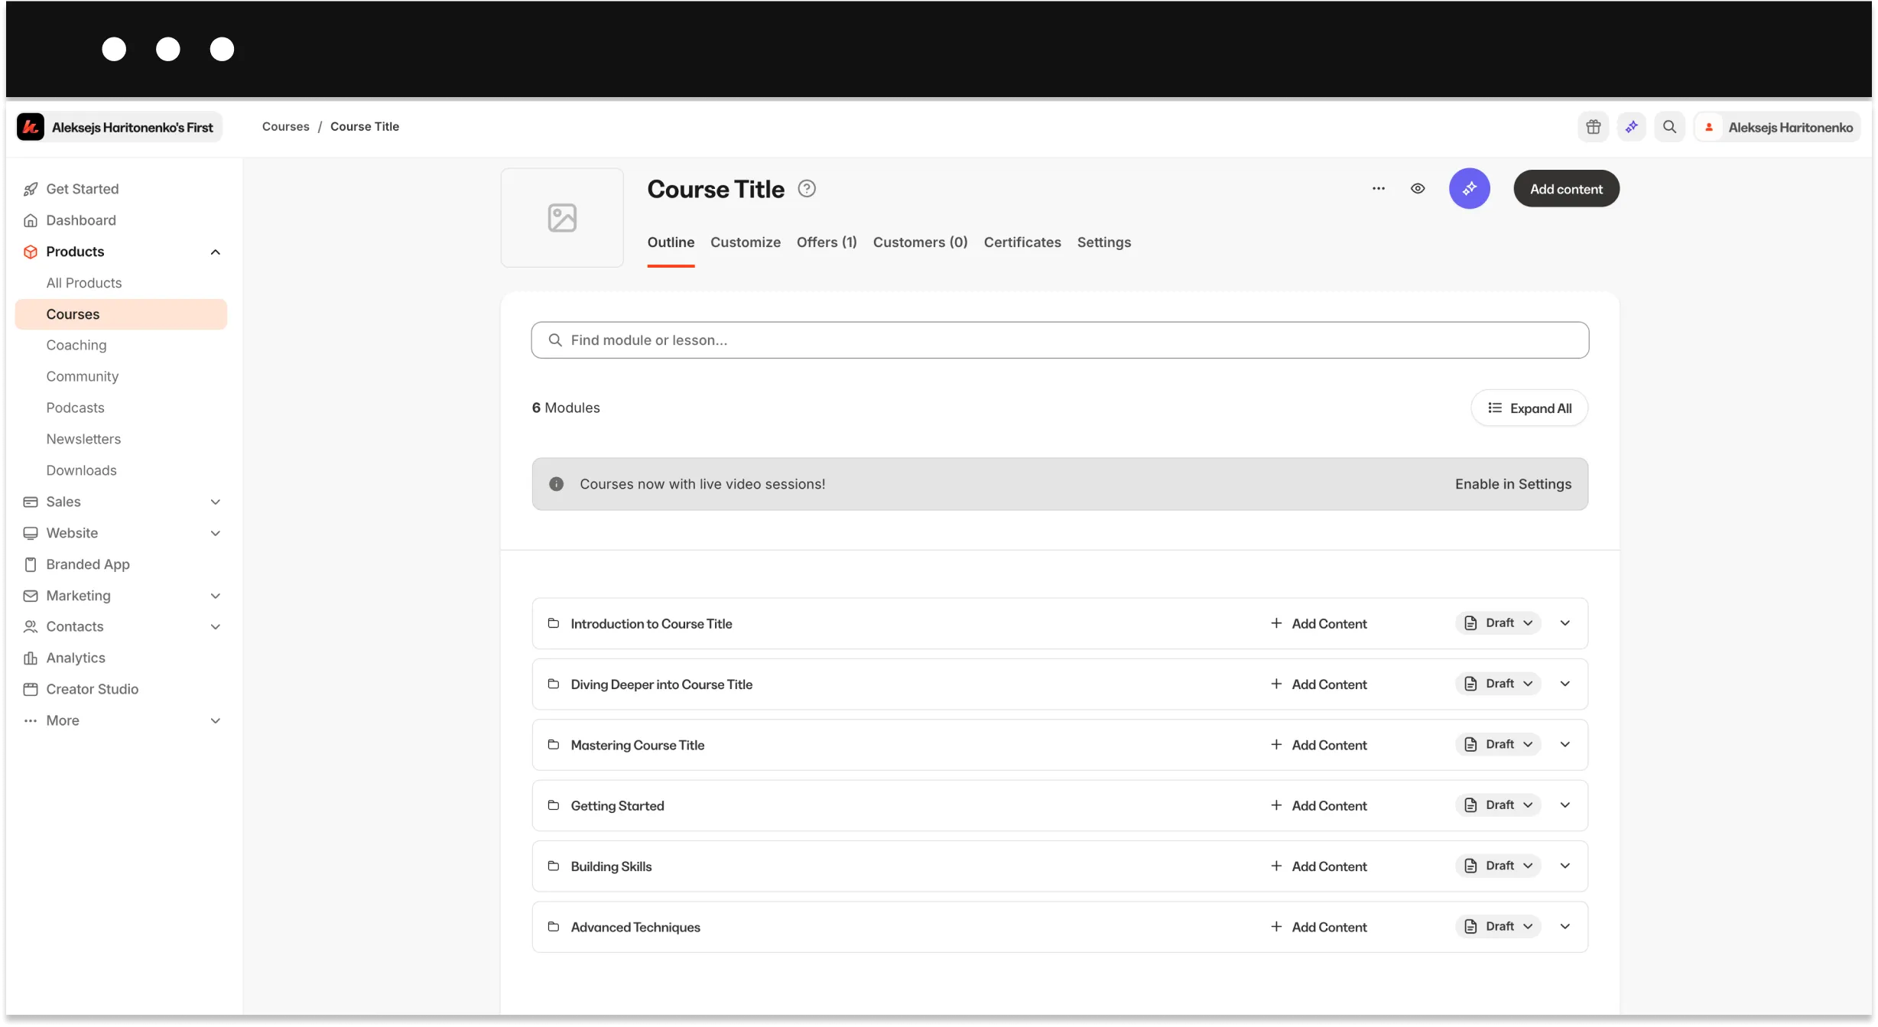1878x1027 pixels.
Task: Open Get Started in the sidebar
Action: point(121,189)
